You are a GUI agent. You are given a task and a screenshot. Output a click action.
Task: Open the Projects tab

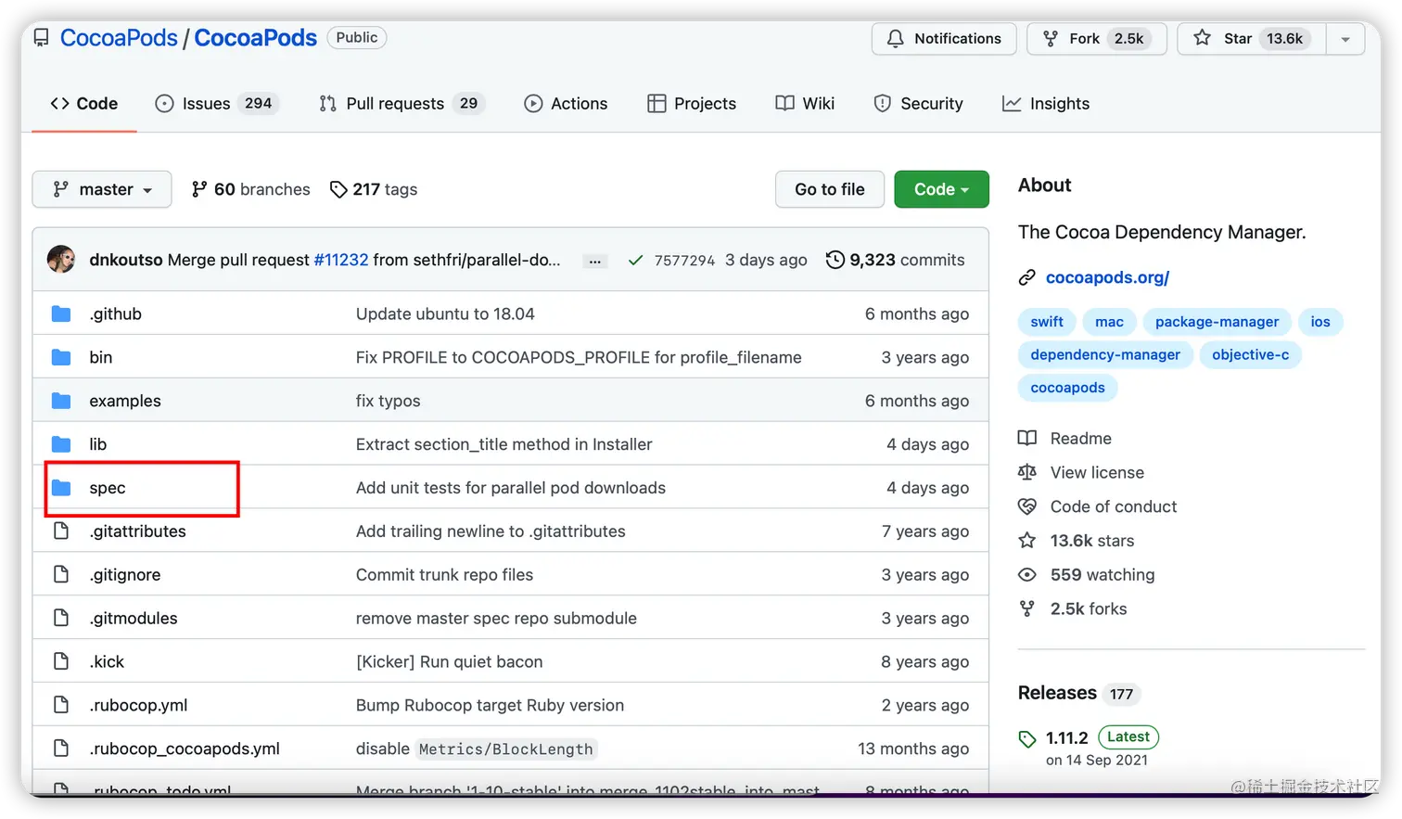pos(692,104)
